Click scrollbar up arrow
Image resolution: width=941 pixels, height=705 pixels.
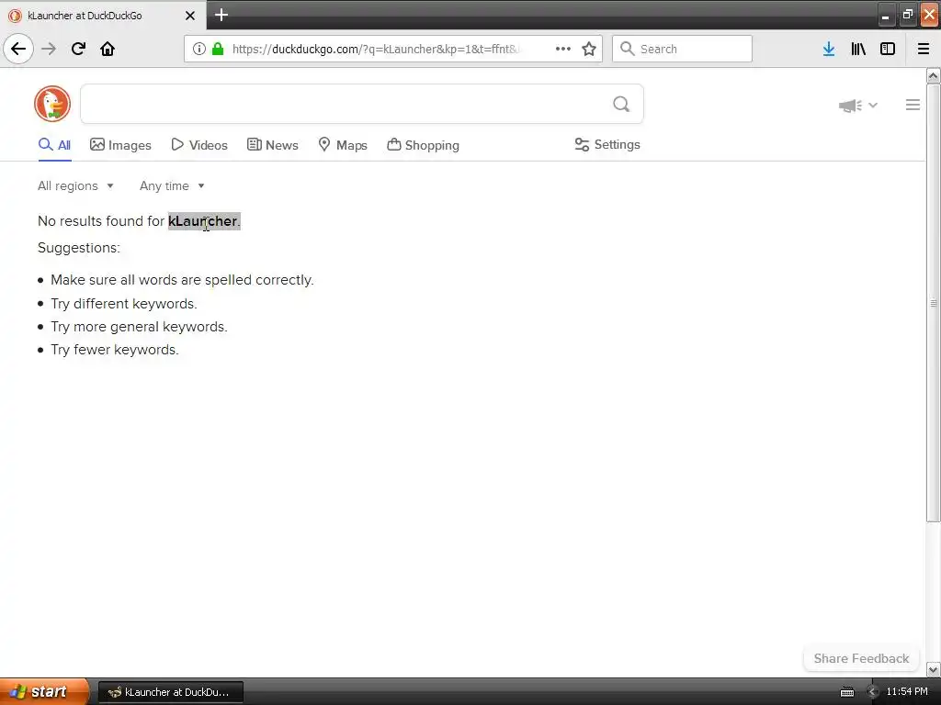pos(933,75)
